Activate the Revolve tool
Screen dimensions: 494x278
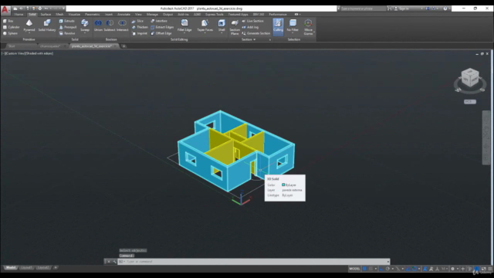67,33
